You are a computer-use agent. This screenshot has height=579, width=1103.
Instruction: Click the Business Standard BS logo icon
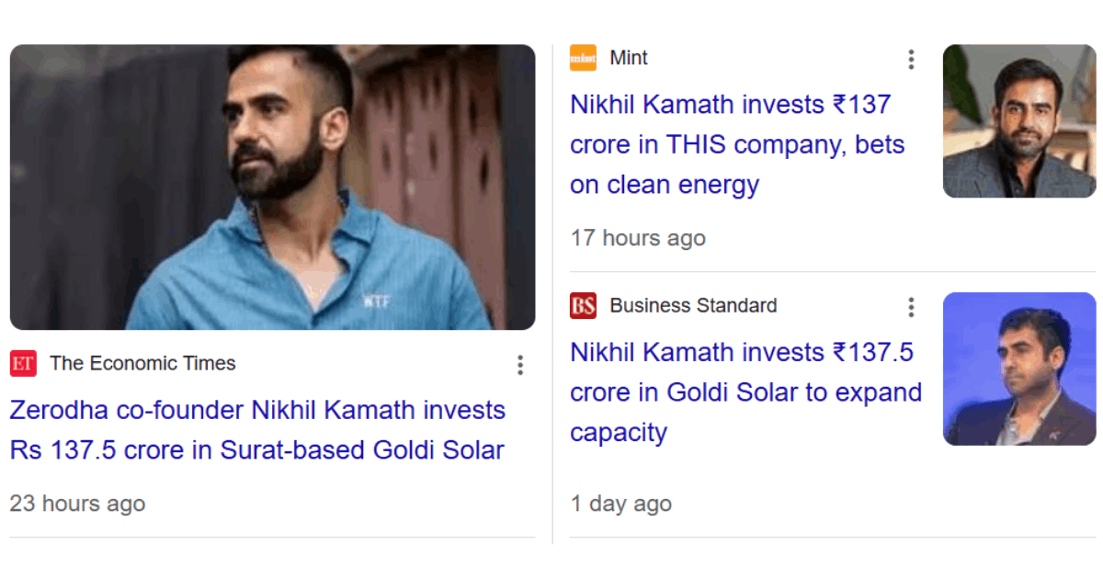pos(583,306)
